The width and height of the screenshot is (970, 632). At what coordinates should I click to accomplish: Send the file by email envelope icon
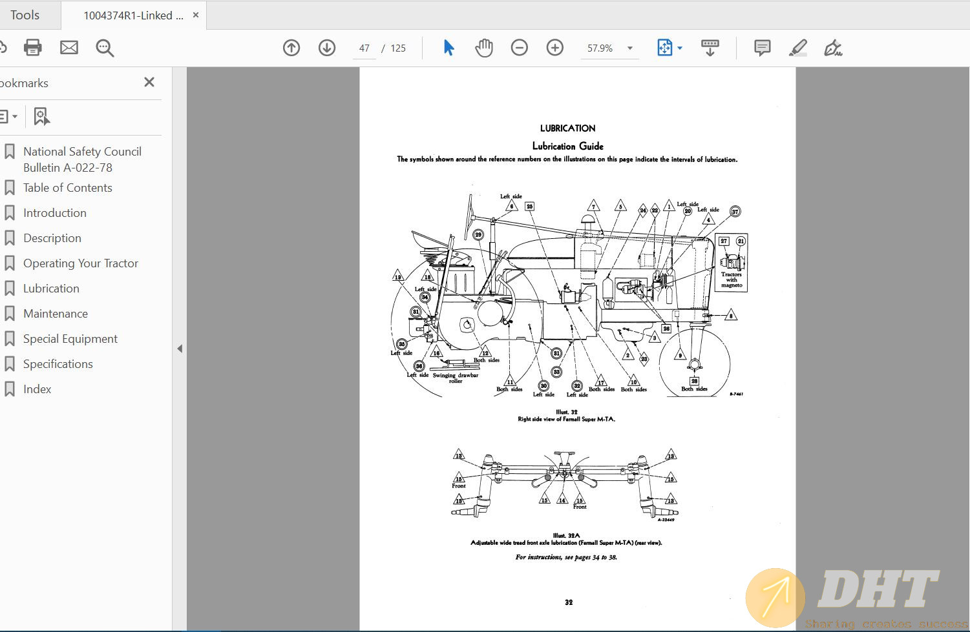point(69,48)
